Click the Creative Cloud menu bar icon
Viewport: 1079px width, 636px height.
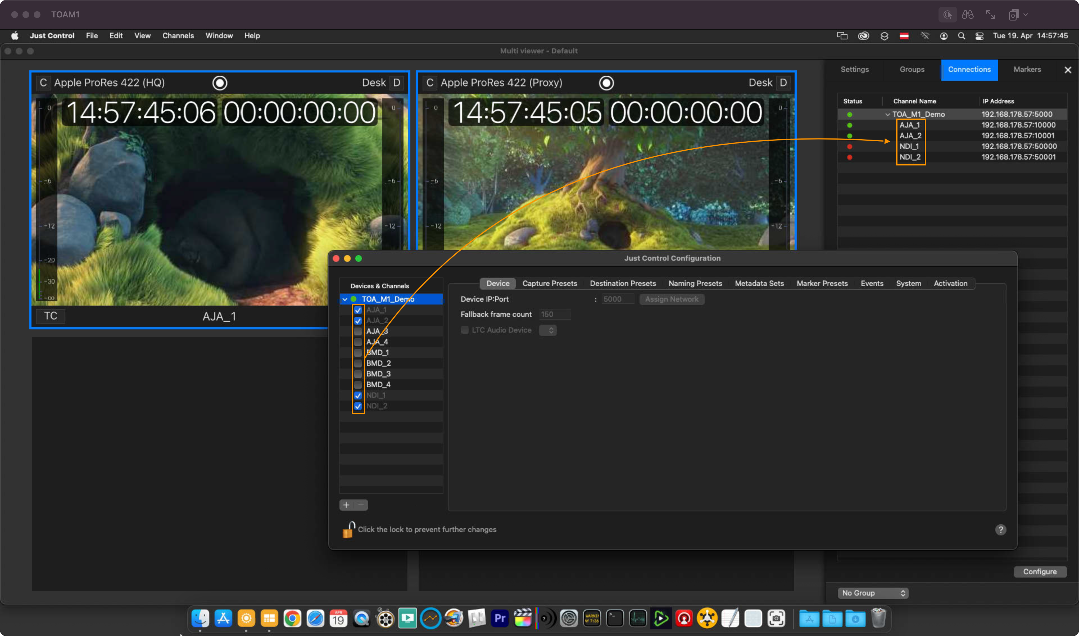pyautogui.click(x=863, y=36)
